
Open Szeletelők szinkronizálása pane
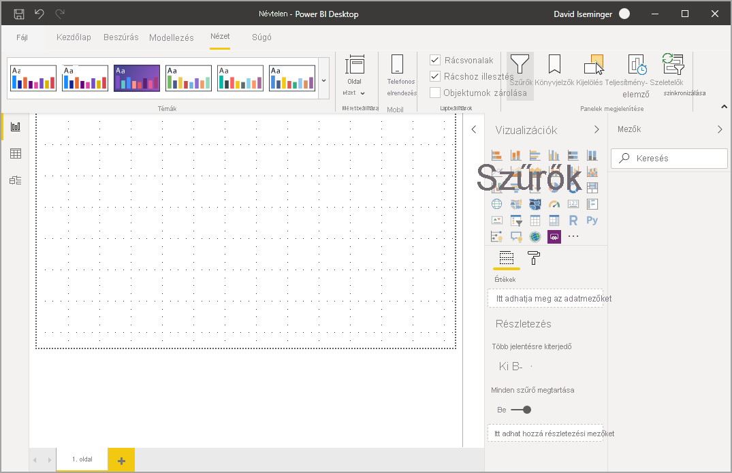(673, 75)
